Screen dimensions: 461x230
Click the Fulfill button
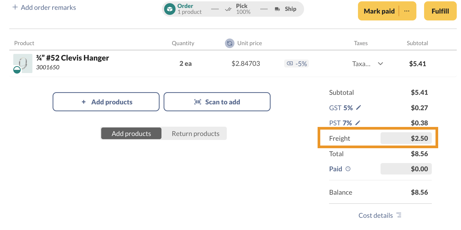pos(440,11)
